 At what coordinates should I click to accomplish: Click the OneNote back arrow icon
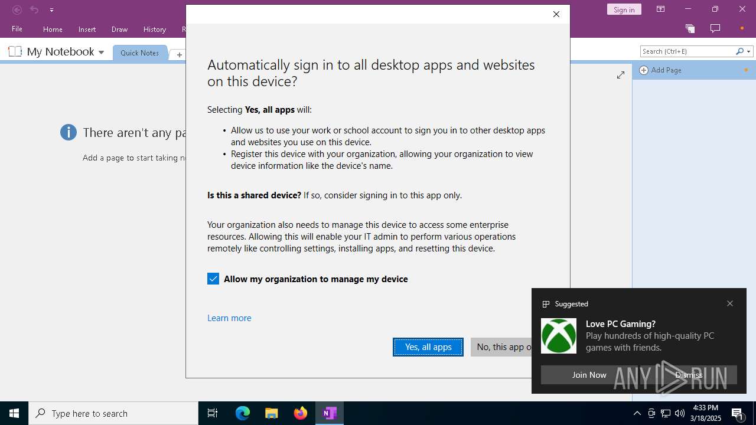click(x=17, y=9)
